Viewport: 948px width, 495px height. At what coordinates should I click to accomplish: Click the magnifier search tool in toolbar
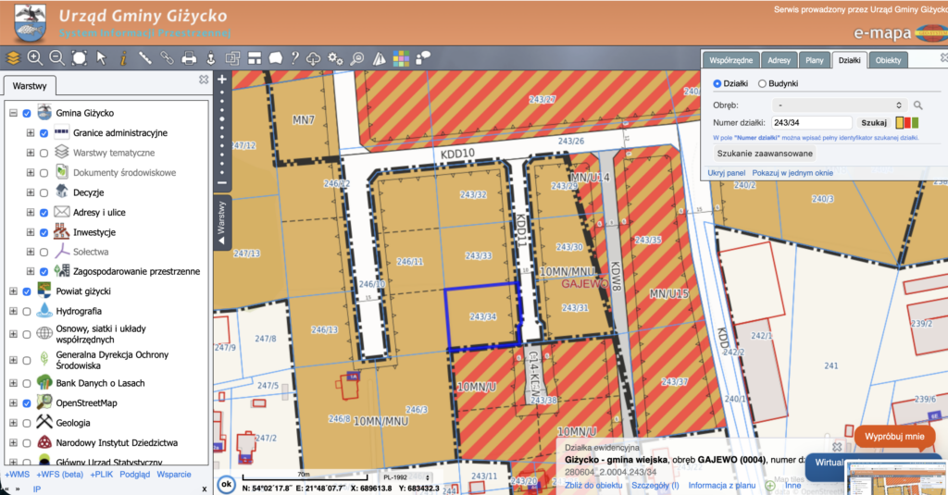coord(357,58)
